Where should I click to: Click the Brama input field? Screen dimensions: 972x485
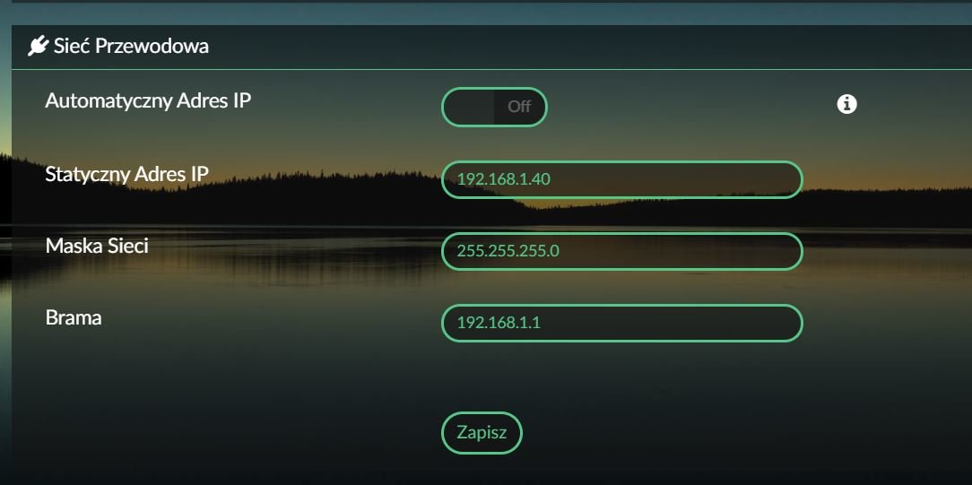tap(621, 323)
